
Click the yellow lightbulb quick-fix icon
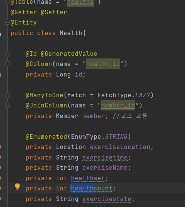(17, 187)
